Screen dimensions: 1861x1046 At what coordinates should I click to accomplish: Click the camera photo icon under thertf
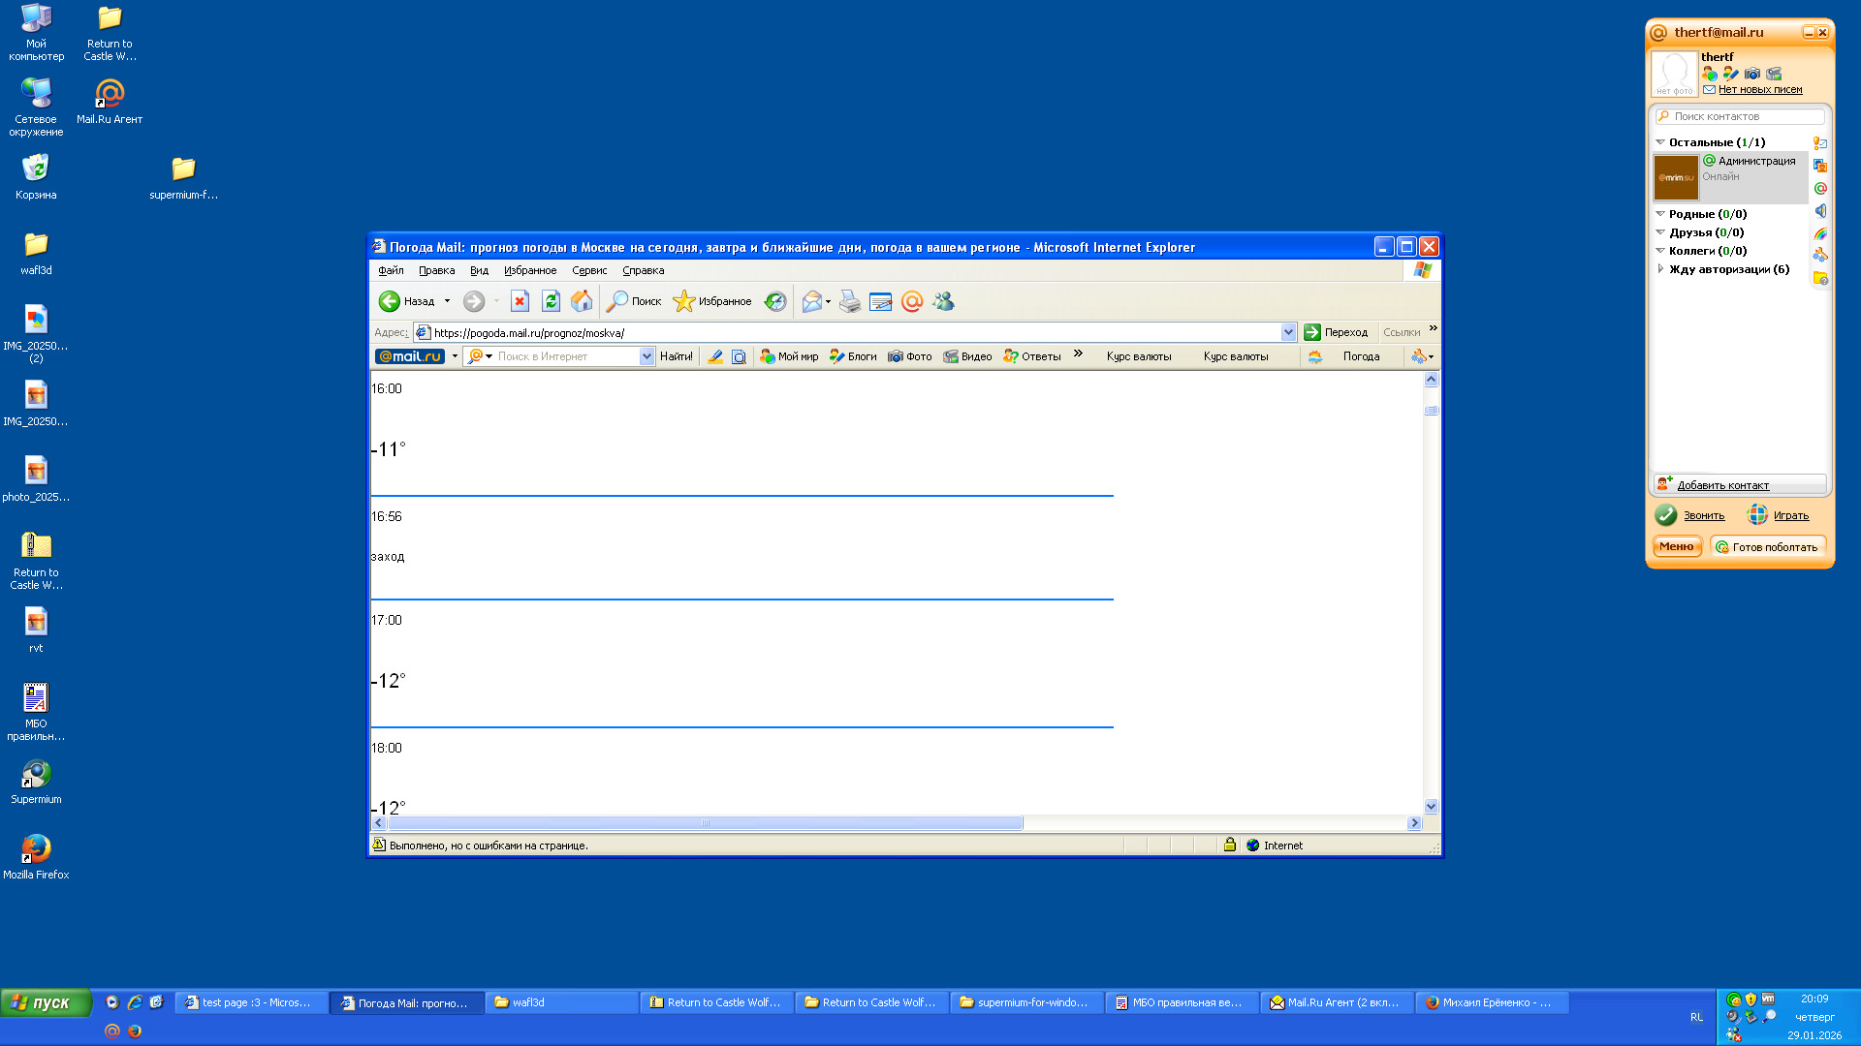click(1752, 74)
